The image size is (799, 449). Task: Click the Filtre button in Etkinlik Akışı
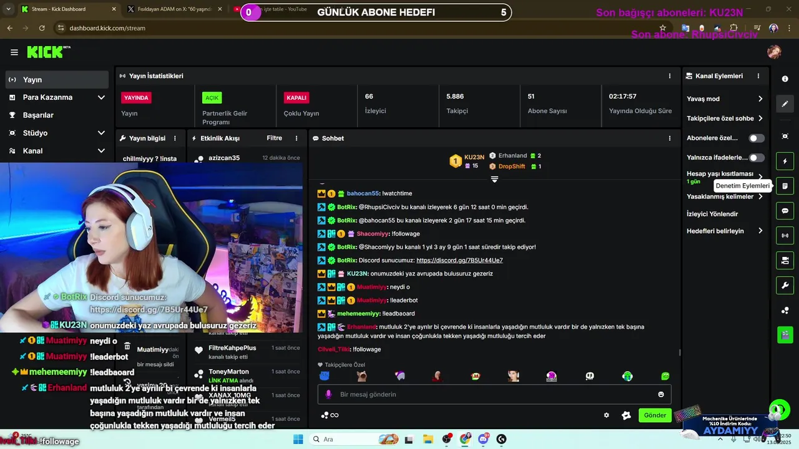(274, 138)
